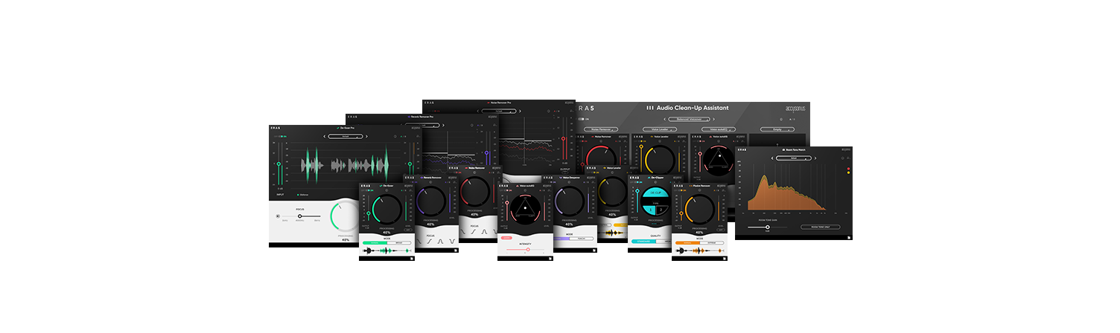Move the Room Tone Gain slider
This screenshot has width=1120, height=333.
(x=767, y=227)
